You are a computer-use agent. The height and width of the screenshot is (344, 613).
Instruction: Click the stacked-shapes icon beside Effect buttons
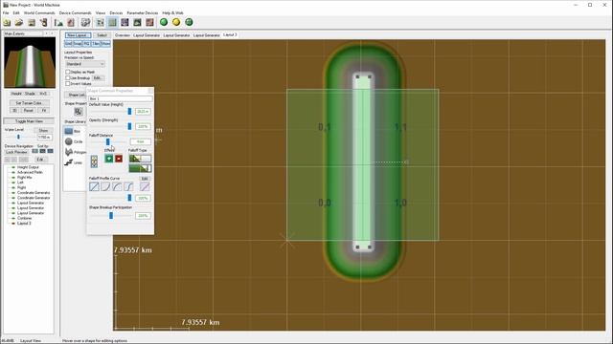click(x=94, y=161)
